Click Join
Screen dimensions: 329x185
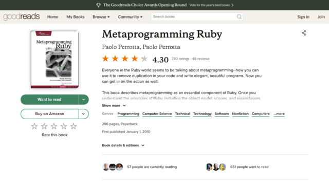pyautogui.click(x=321, y=17)
